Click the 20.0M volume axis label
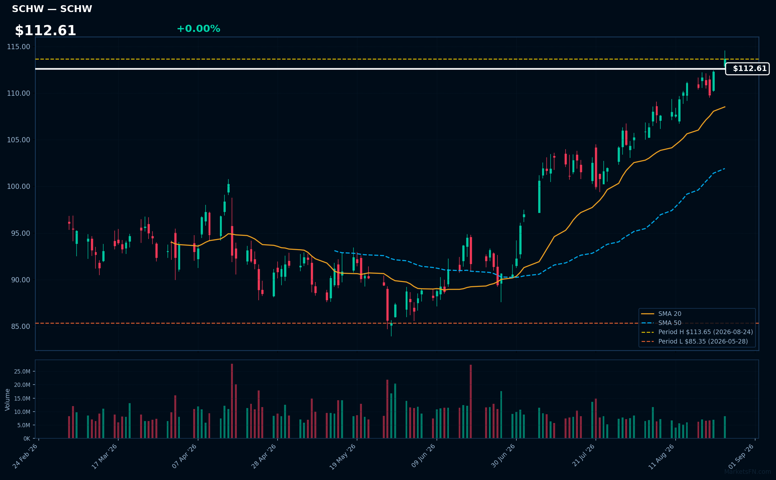The width and height of the screenshot is (776, 480). [x=22, y=385]
